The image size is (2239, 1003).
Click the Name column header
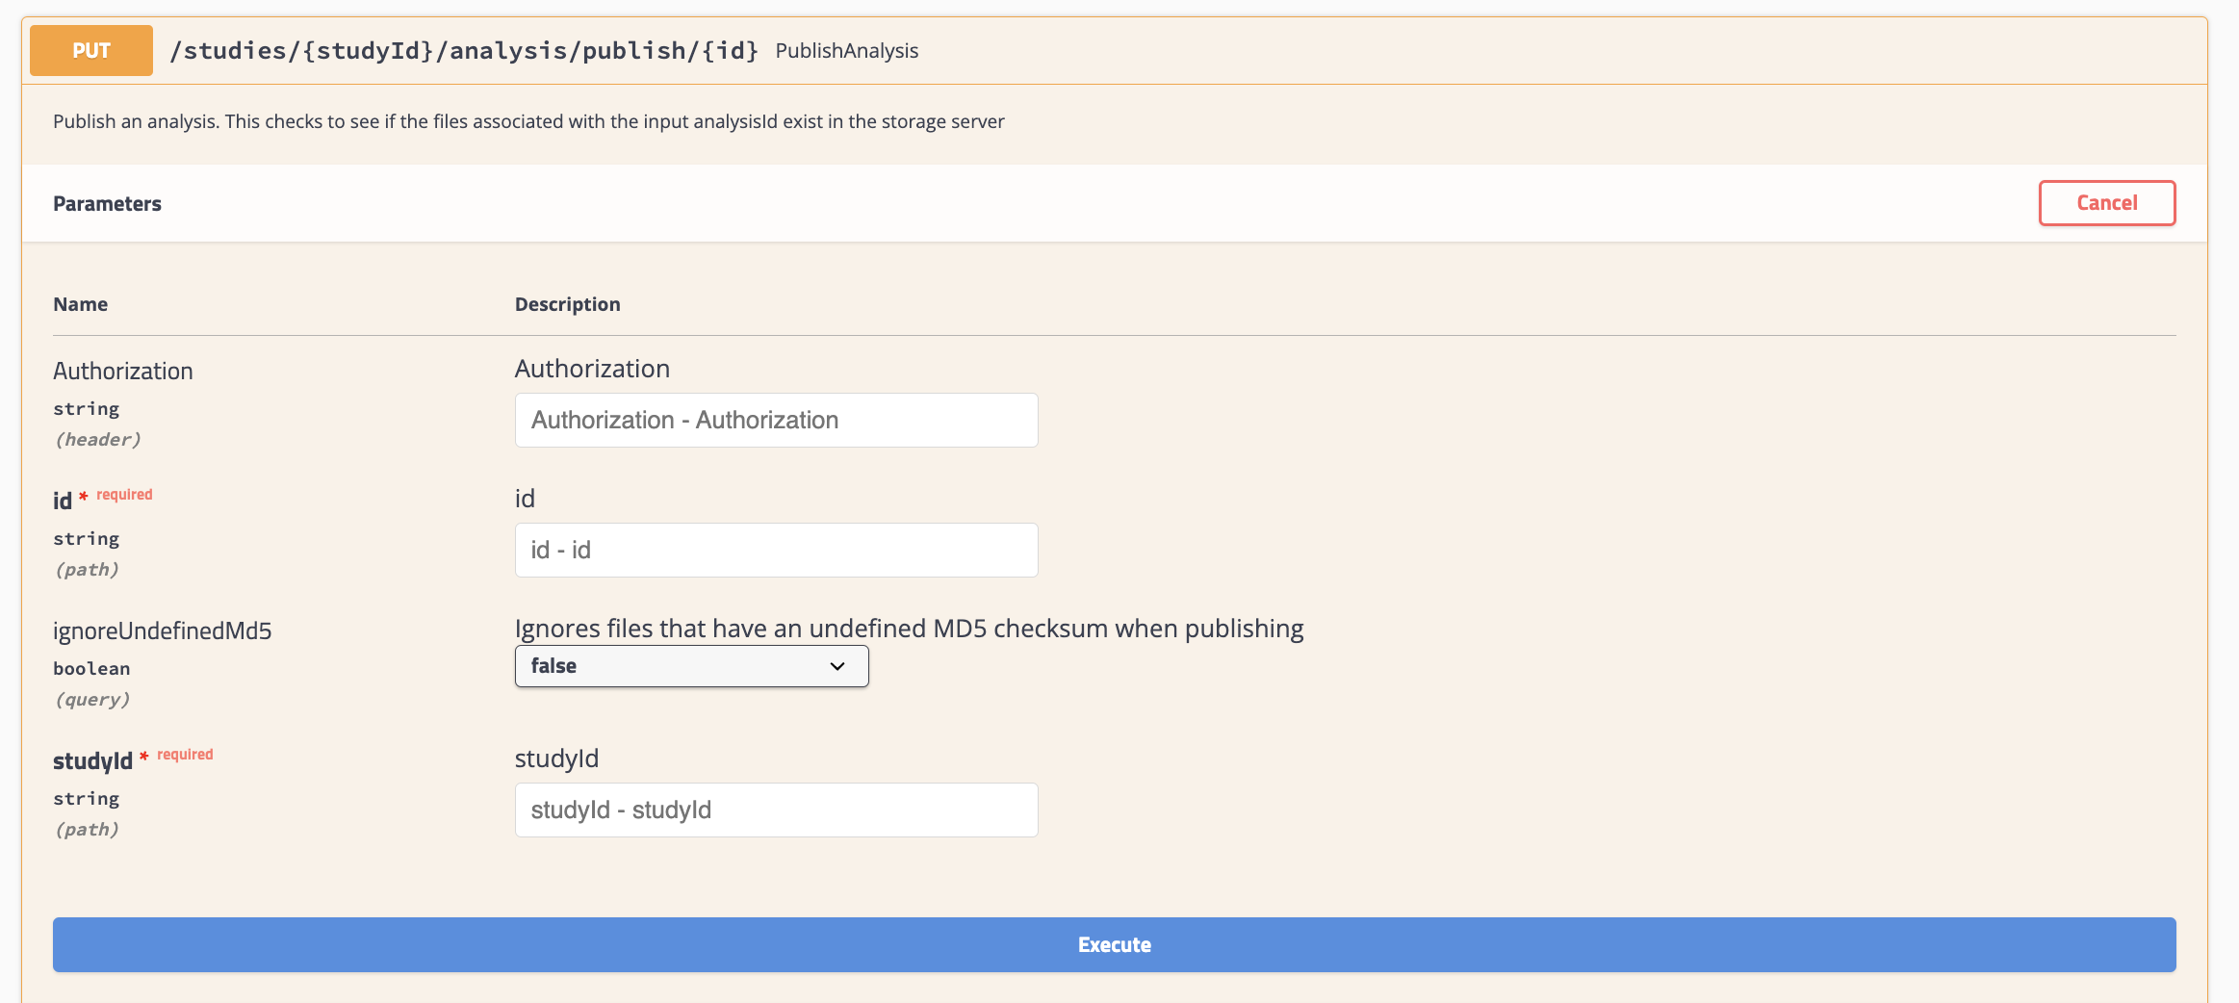coord(81,304)
